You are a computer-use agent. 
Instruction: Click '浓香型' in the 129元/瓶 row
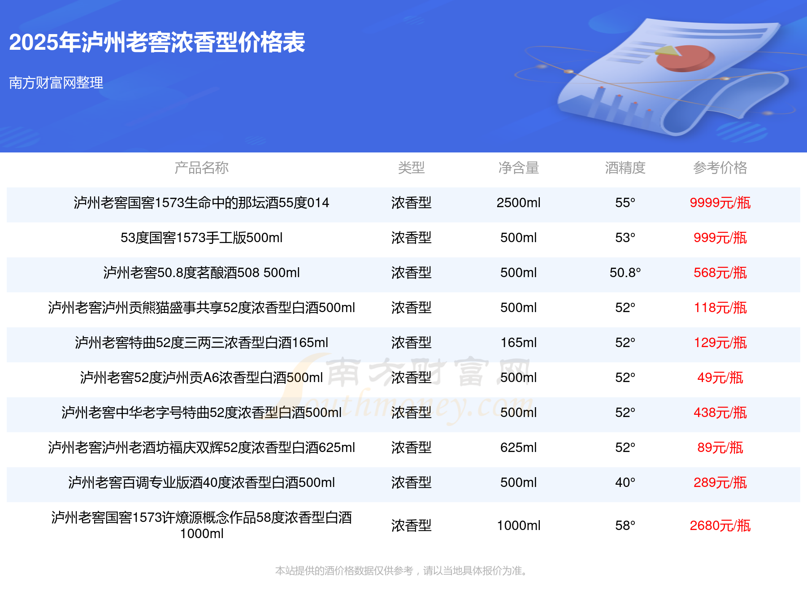click(412, 343)
